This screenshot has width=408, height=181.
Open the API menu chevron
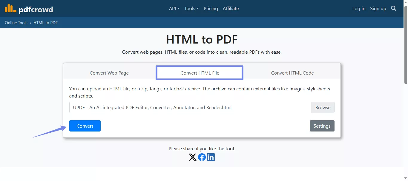pyautogui.click(x=179, y=8)
